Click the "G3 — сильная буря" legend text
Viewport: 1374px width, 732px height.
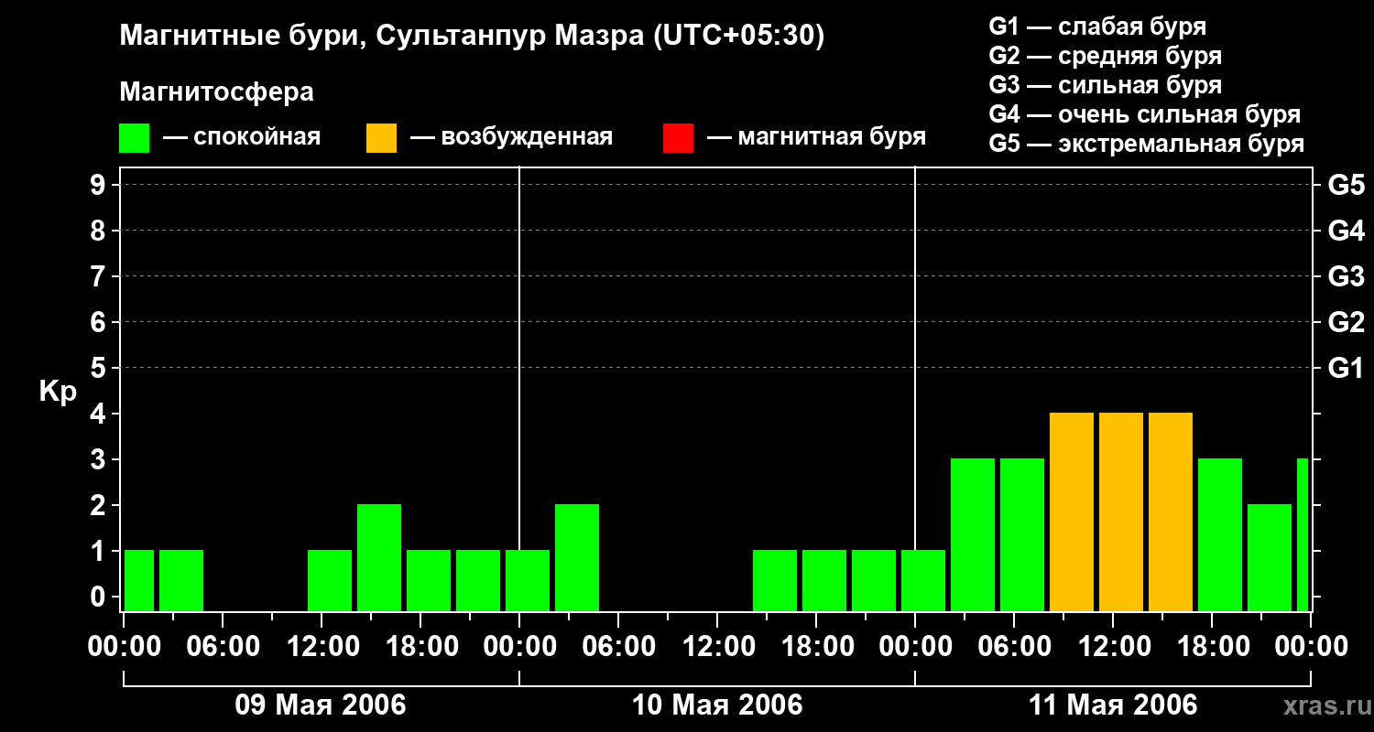(x=1105, y=85)
